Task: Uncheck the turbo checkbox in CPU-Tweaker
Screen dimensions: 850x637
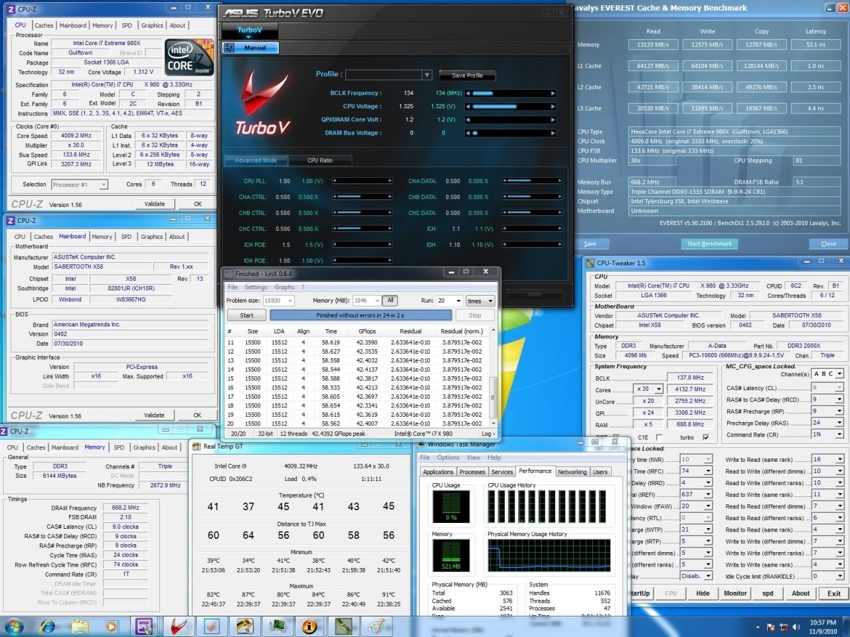Action: point(705,437)
